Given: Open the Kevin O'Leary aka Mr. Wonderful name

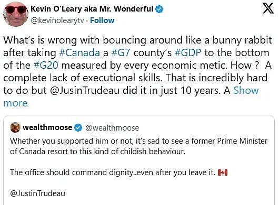Looking at the screenshot, I should coord(92,9).
